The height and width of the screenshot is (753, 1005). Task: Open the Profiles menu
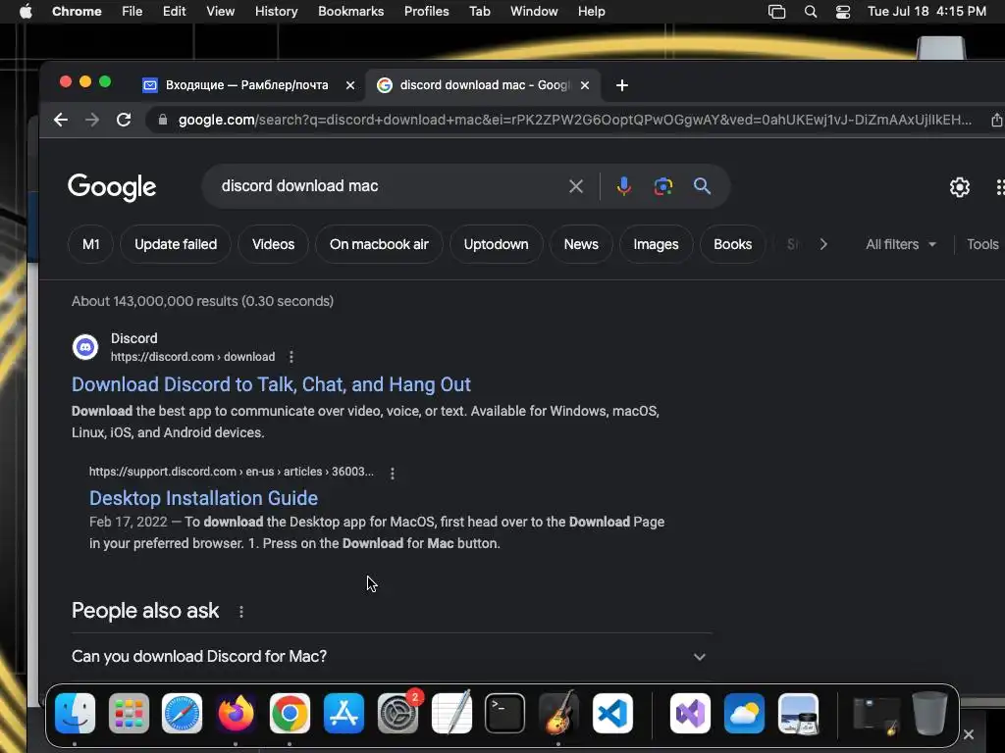coord(426,12)
